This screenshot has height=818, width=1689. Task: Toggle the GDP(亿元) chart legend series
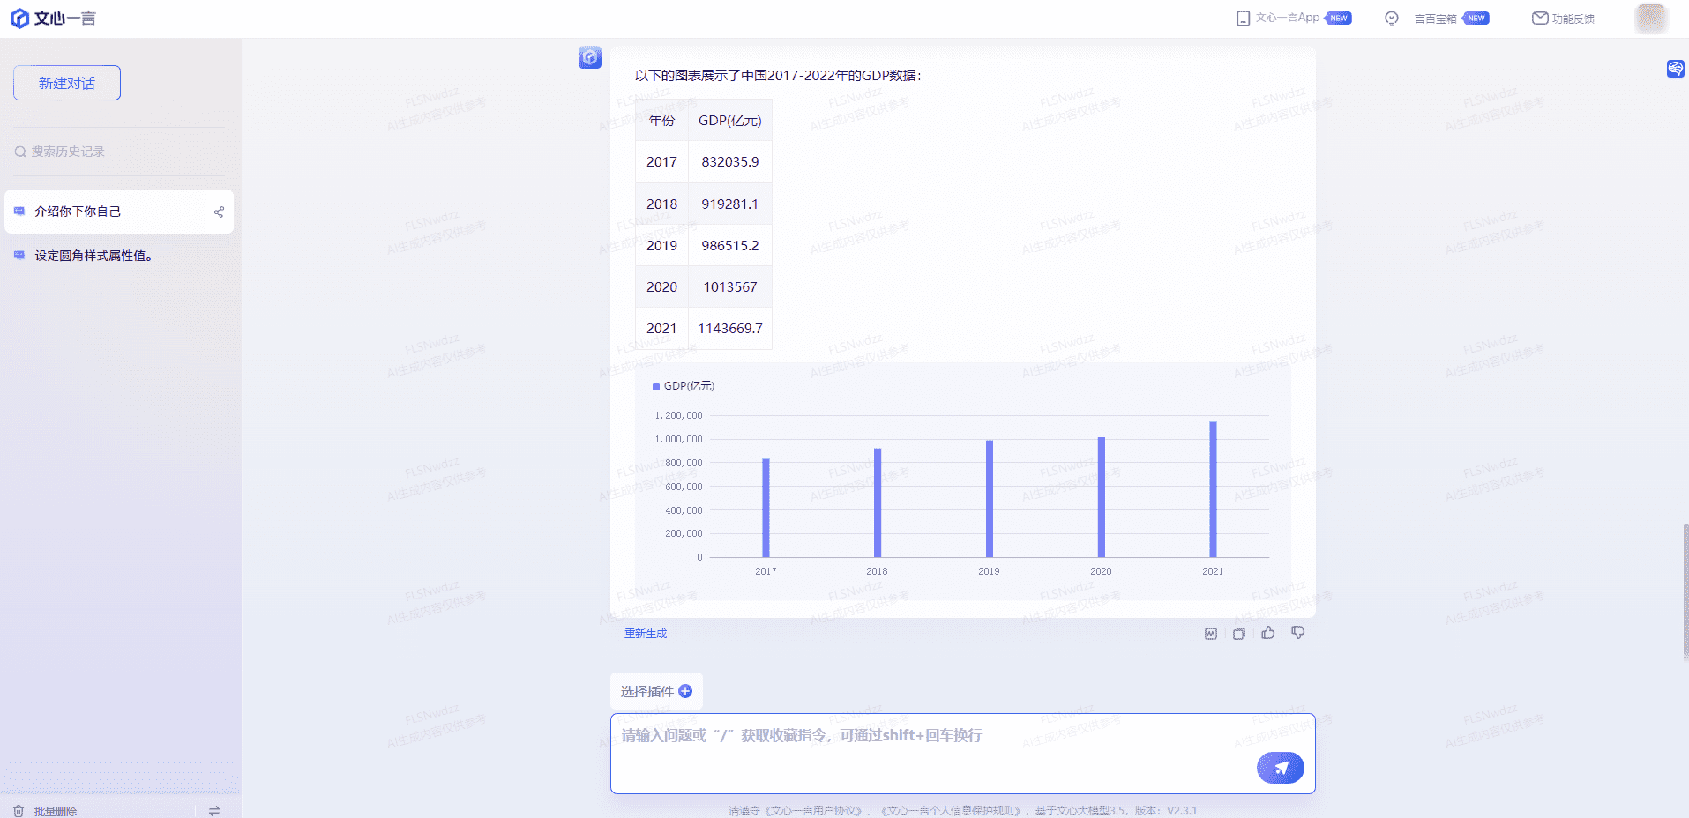[x=684, y=386]
